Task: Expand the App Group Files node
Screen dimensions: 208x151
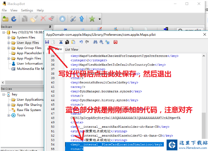Action: (9, 48)
